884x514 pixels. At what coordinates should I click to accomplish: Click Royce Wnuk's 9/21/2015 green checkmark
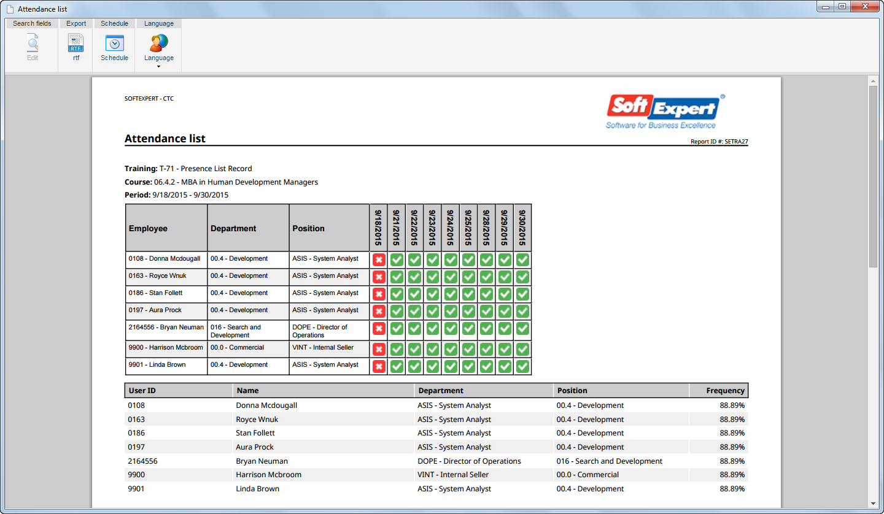click(x=397, y=277)
